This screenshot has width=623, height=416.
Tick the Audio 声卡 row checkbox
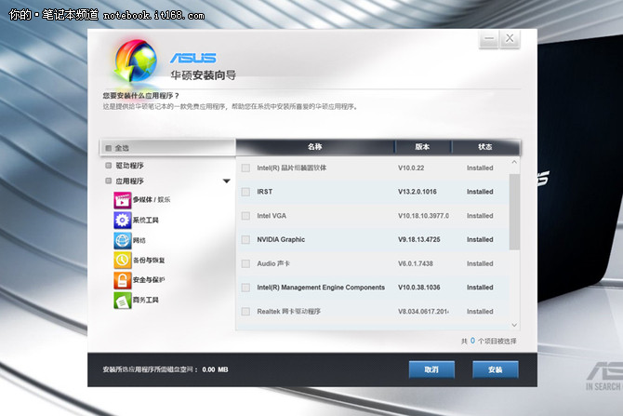[245, 263]
